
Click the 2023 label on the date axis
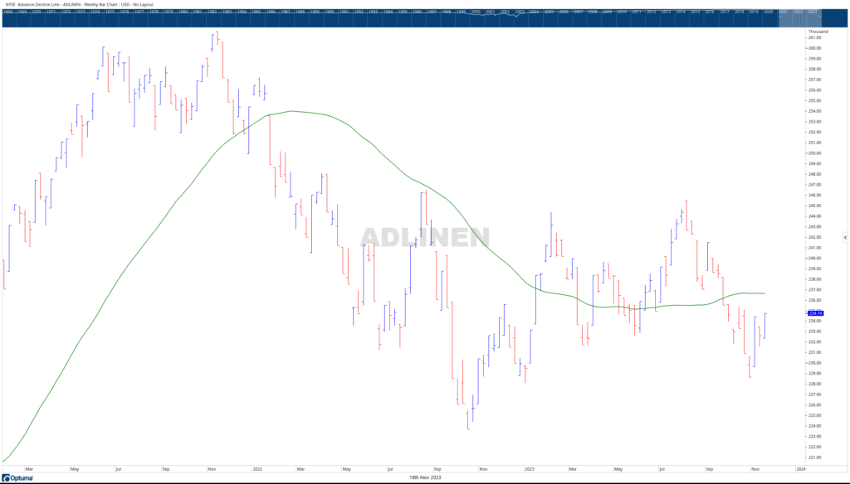(x=530, y=469)
